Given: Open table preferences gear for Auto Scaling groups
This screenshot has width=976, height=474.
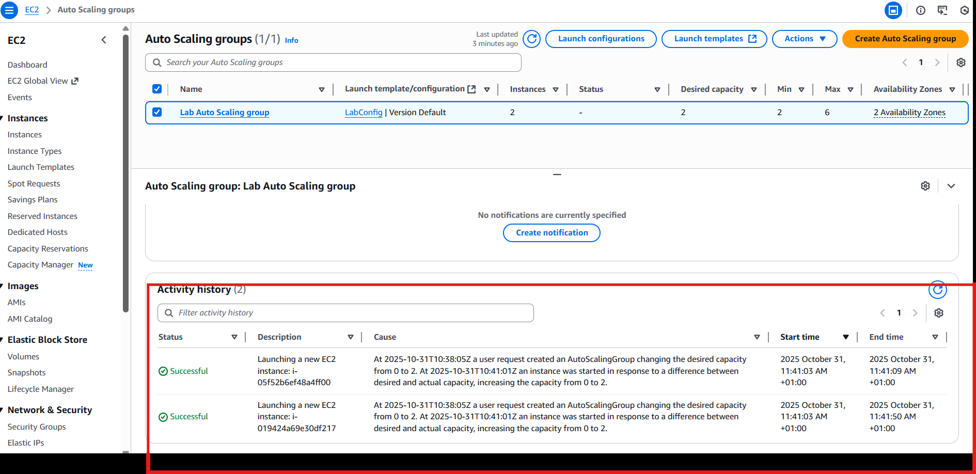Looking at the screenshot, I should coord(961,62).
